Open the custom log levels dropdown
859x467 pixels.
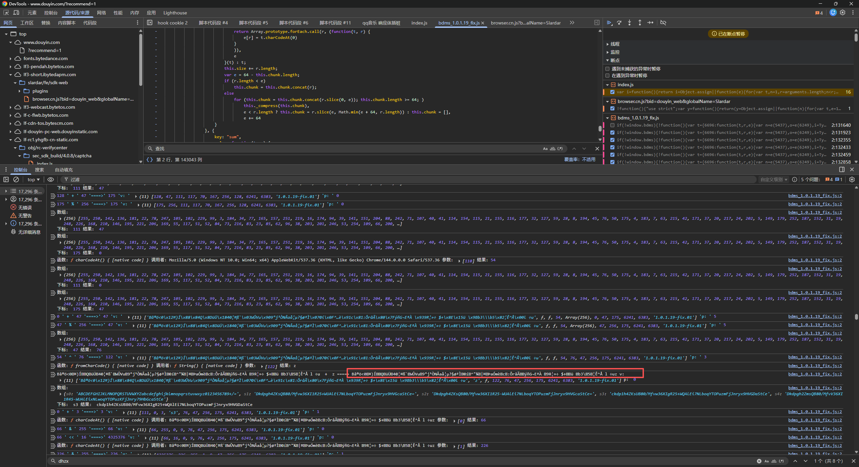[773, 179]
